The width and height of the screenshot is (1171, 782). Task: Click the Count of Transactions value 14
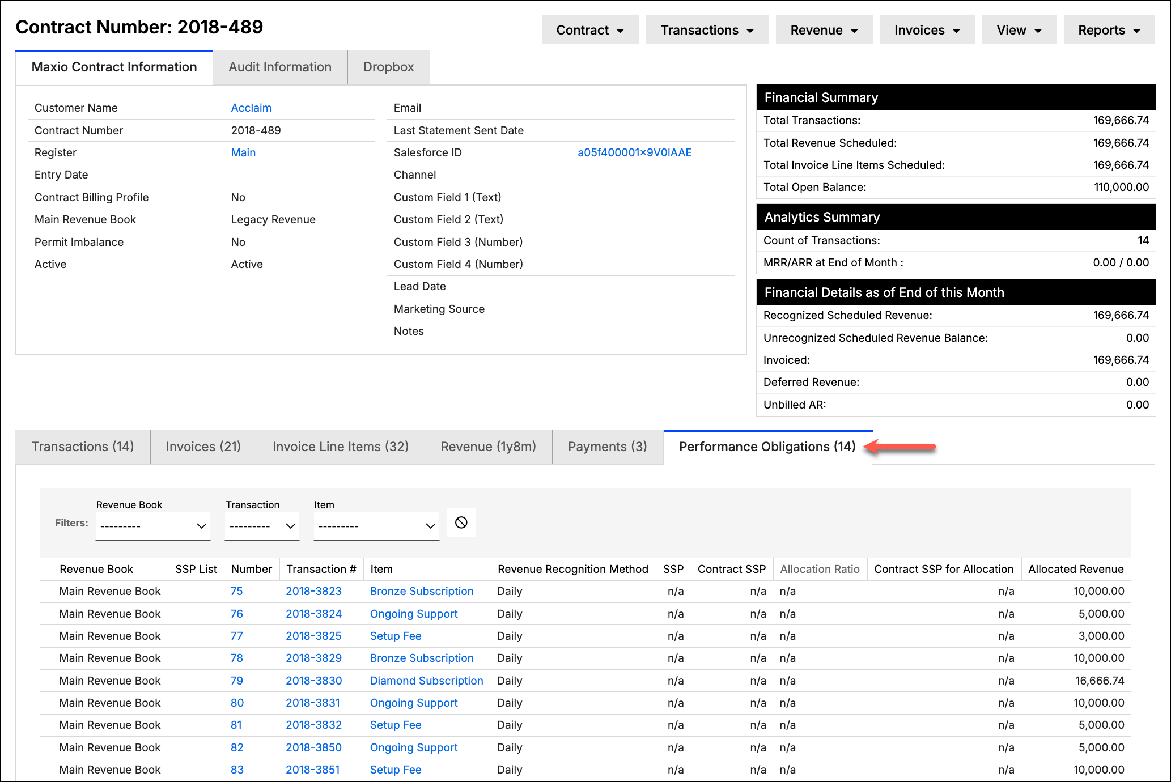(1143, 240)
